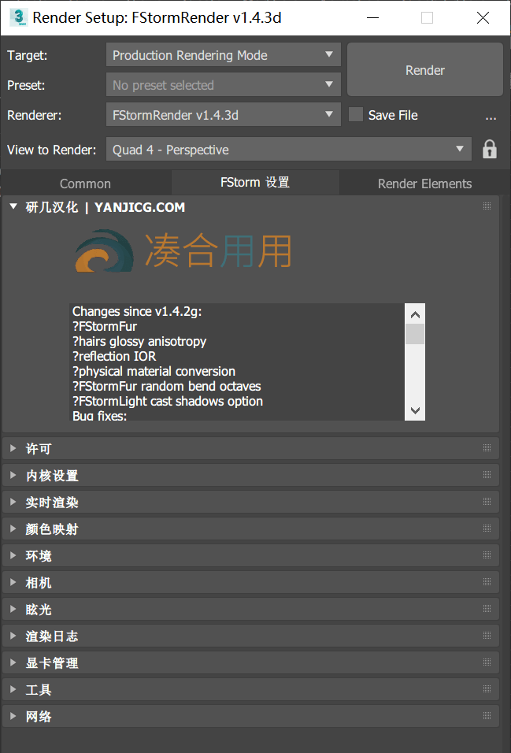Viewport: 511px width, 753px height.
Task: Click the grip handle of 相机 rollout
Action: (x=487, y=582)
